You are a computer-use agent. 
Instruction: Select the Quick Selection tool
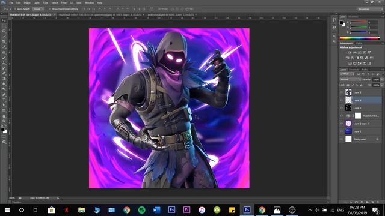pos(4,36)
